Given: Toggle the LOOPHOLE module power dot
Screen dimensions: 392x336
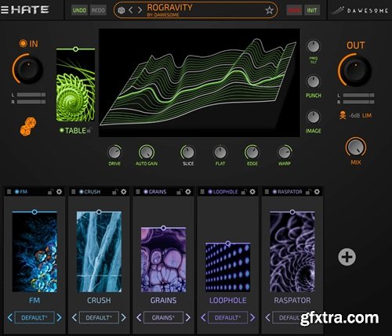Looking at the screenshot, I should tap(210, 192).
